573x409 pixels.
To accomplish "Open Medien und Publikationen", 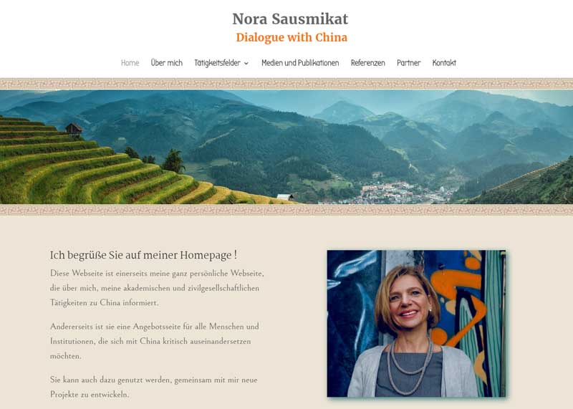I will tap(300, 63).
